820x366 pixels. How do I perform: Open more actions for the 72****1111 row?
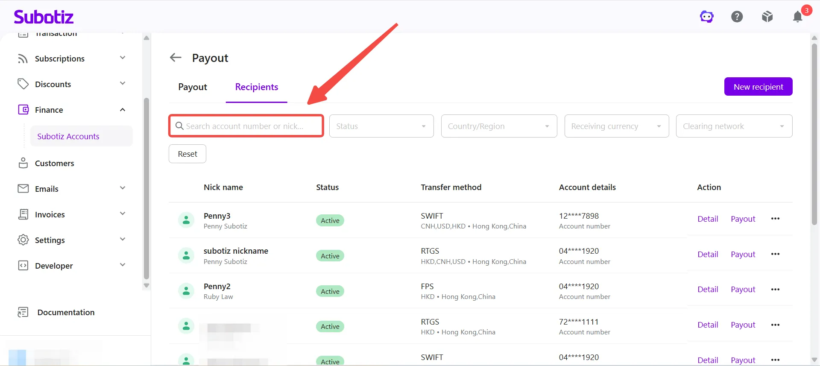click(776, 325)
